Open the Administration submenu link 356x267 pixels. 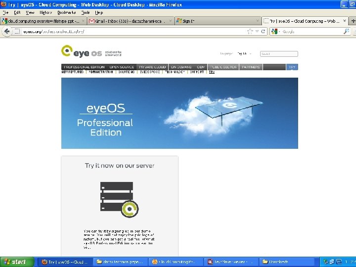101,72
